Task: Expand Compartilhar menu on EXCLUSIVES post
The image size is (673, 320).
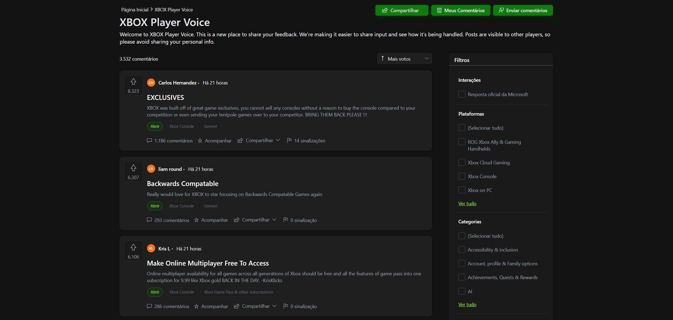Action: [x=278, y=140]
